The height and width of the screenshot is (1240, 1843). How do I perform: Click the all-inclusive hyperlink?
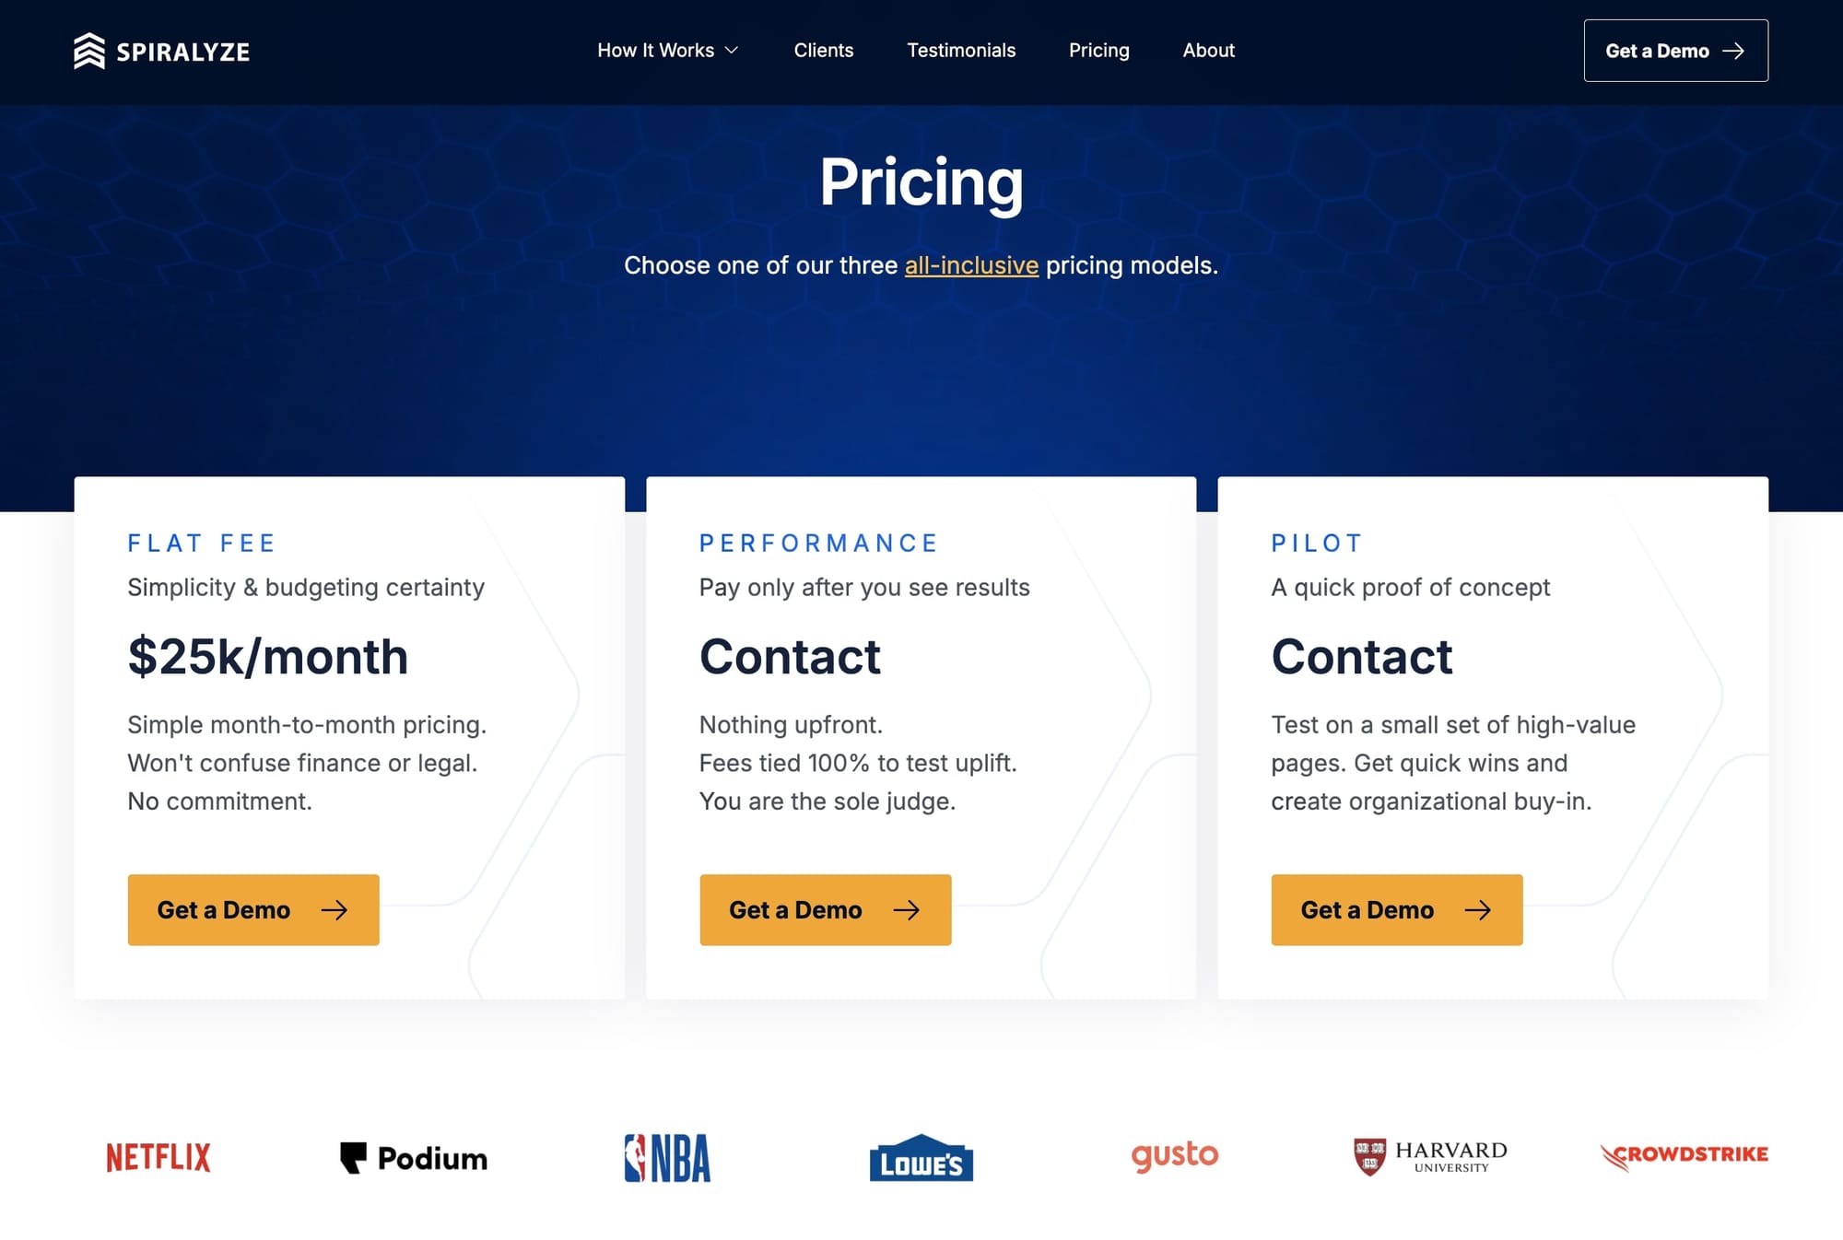[970, 264]
